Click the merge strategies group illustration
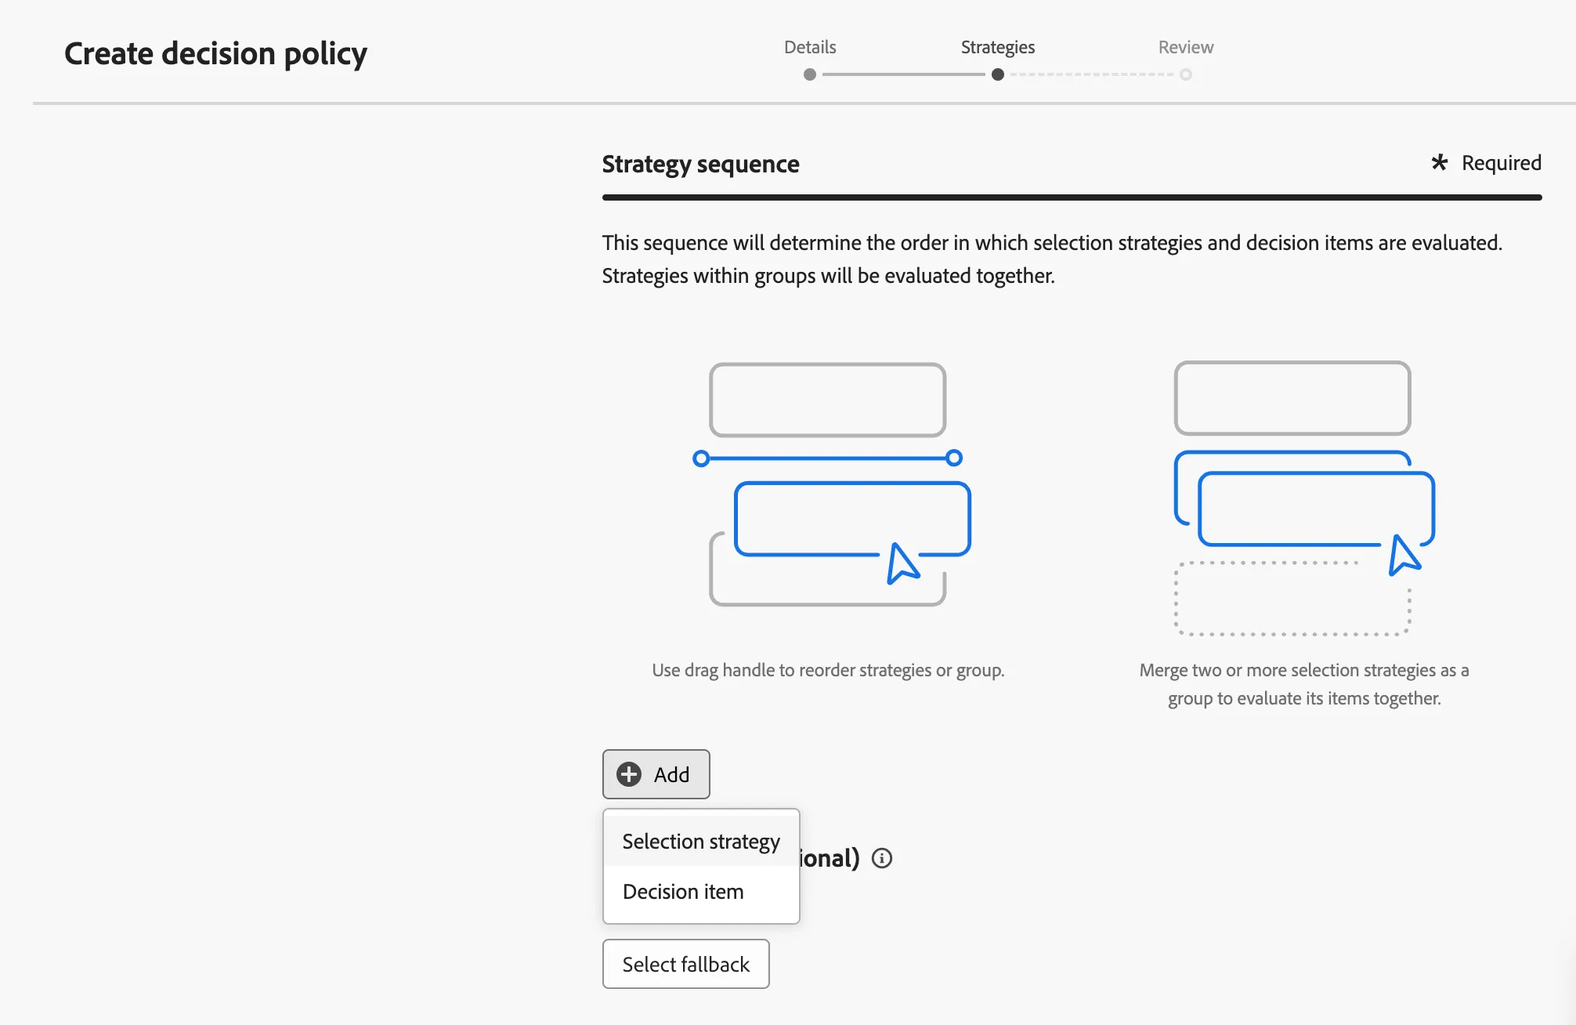This screenshot has width=1576, height=1025. (1304, 498)
